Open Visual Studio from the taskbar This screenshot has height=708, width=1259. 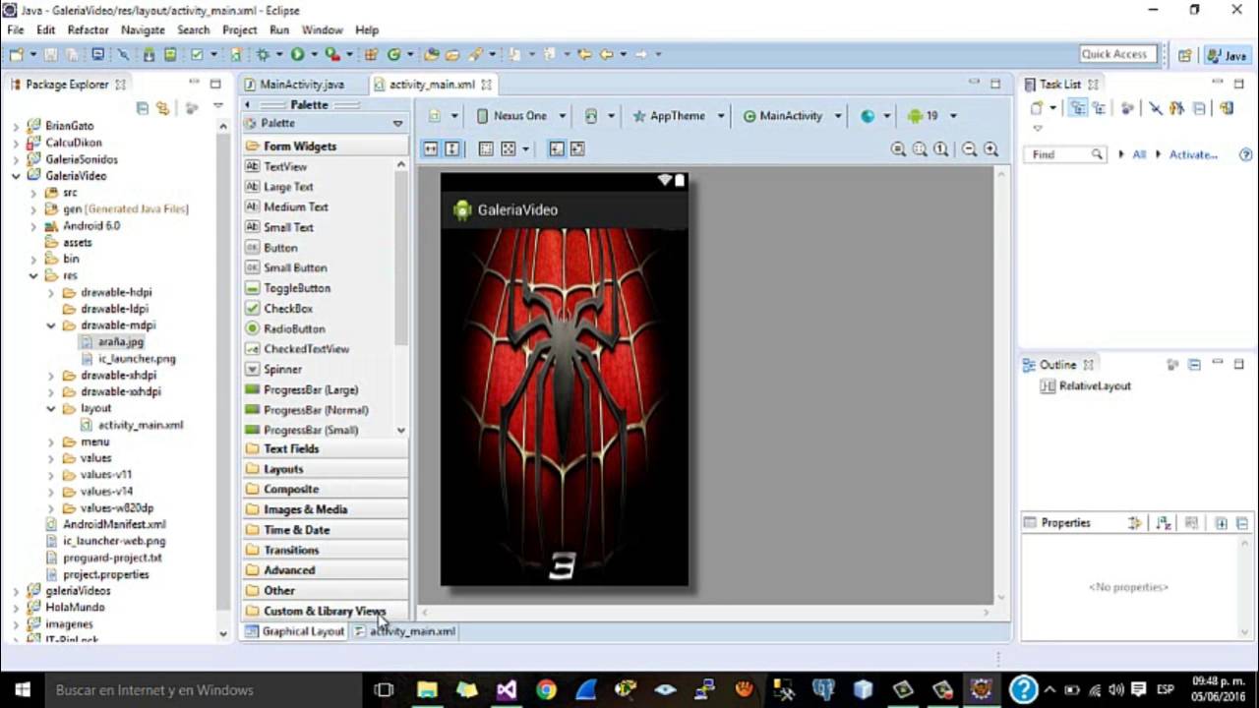coord(507,689)
